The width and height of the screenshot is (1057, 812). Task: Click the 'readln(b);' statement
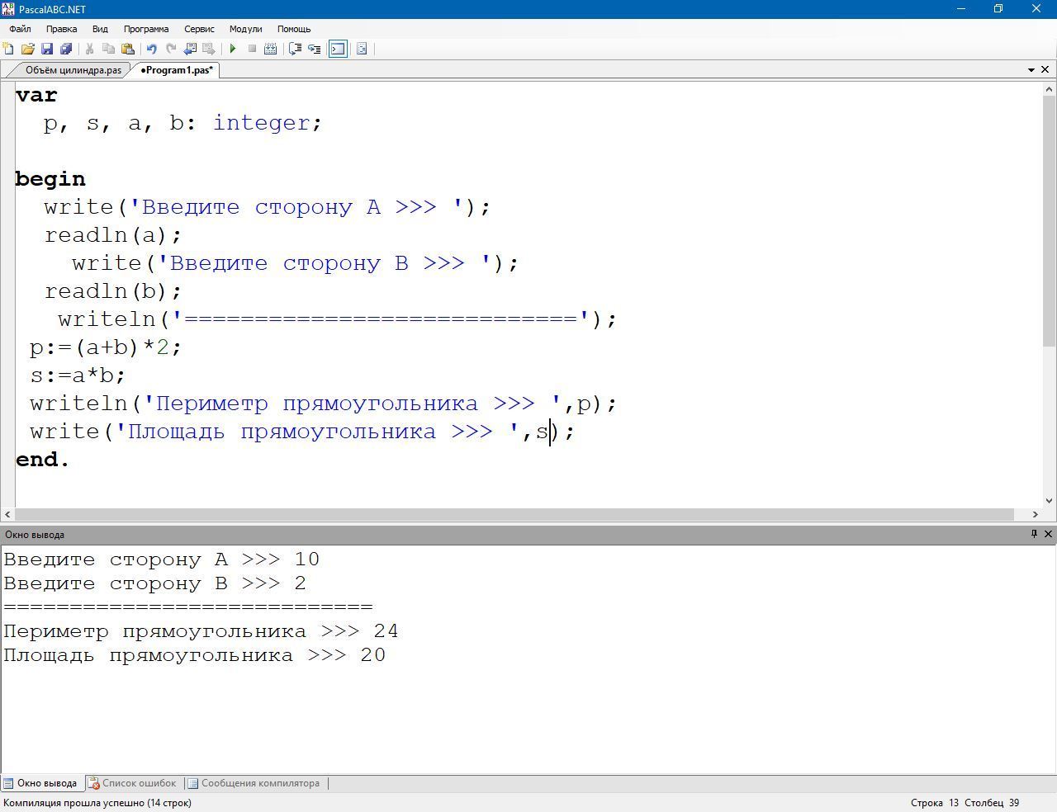(x=113, y=291)
